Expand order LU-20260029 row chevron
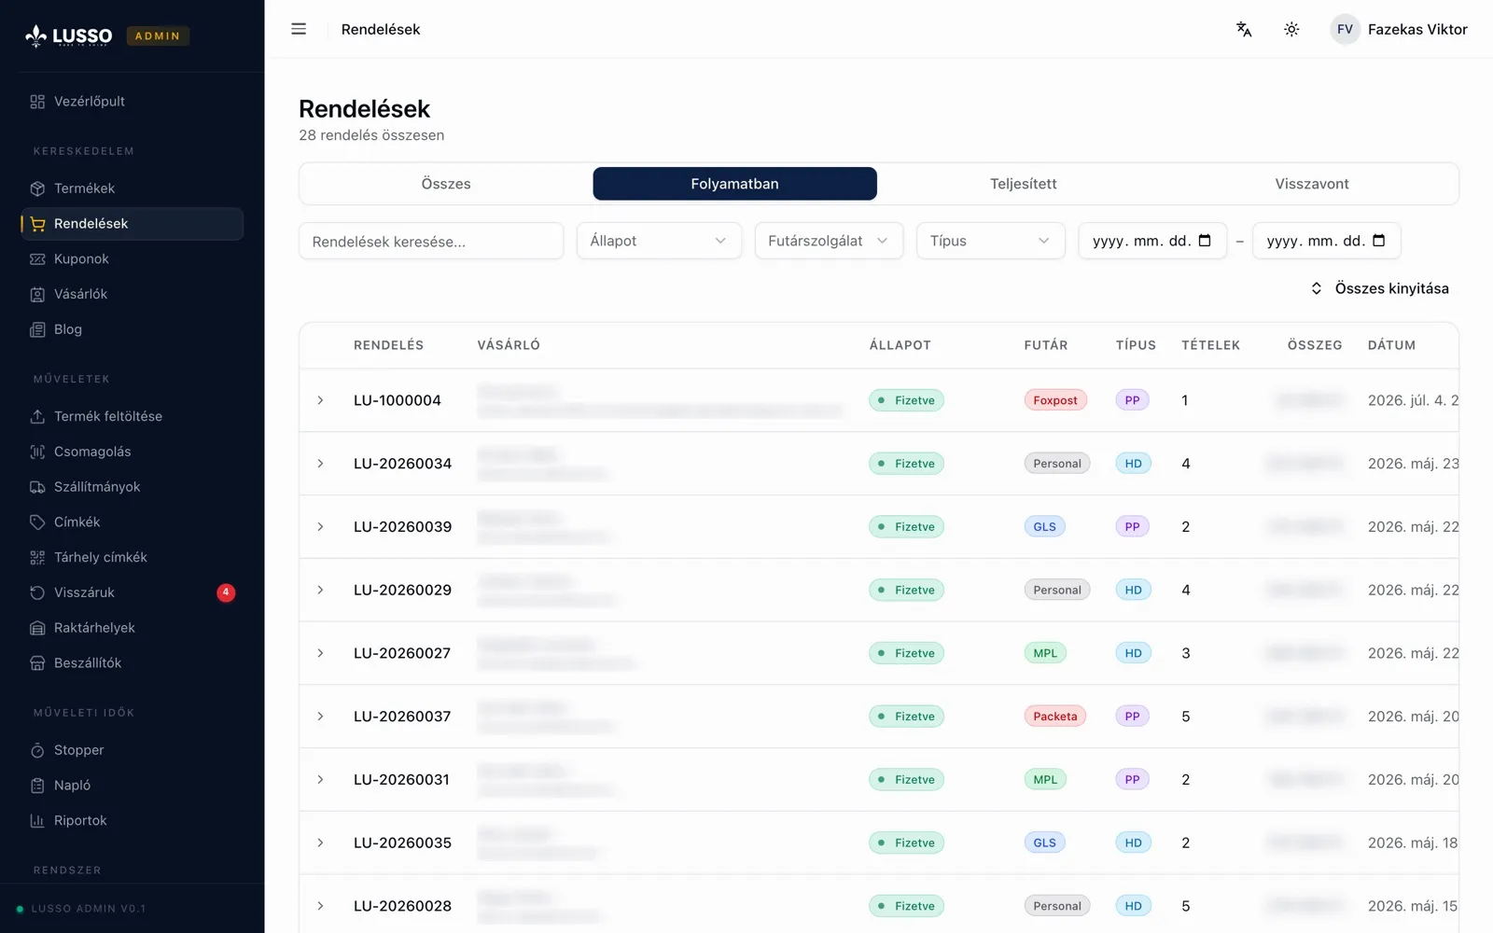The height and width of the screenshot is (933, 1493). tap(320, 590)
